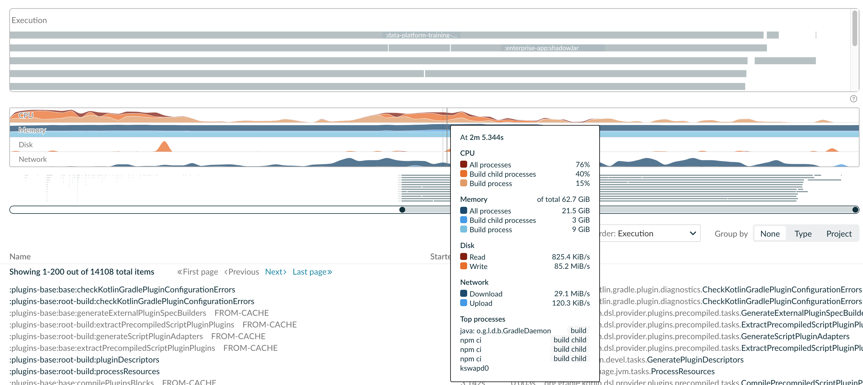Click the Network Download legend square
The height and width of the screenshot is (385, 863).
pos(464,294)
